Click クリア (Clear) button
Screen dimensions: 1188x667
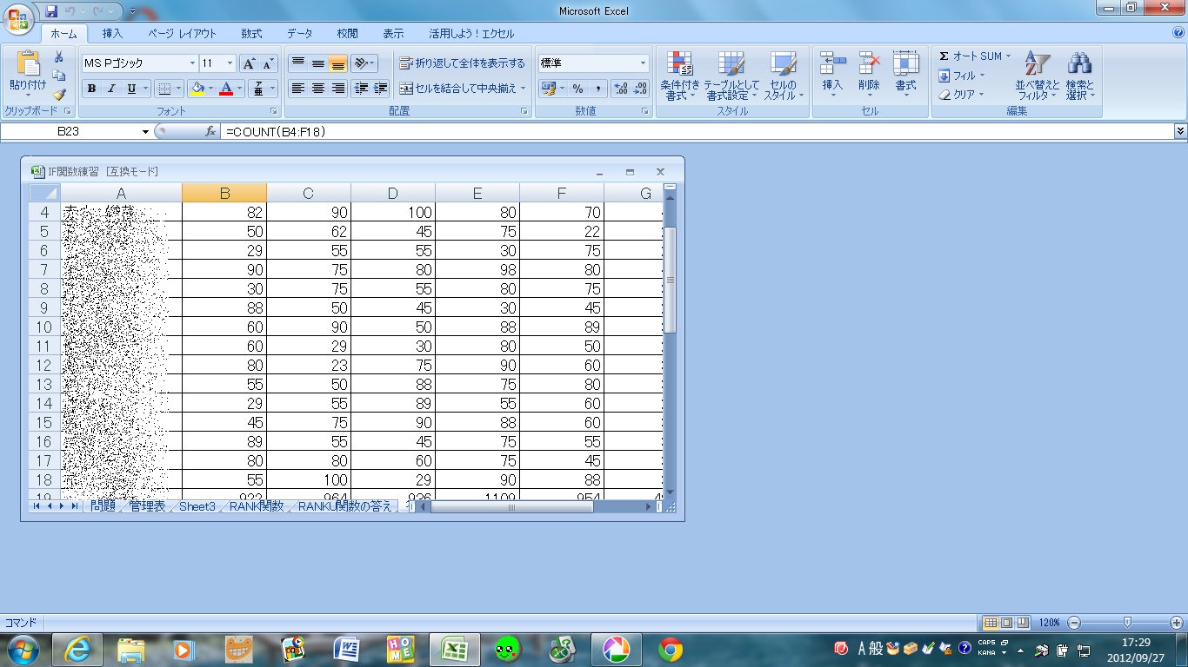point(962,95)
